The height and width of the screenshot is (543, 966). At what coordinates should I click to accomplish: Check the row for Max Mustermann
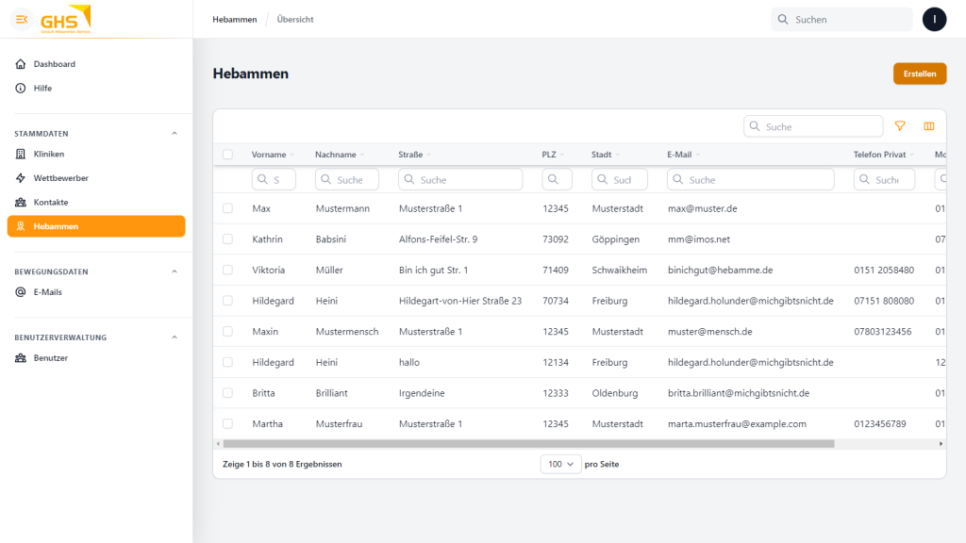(227, 208)
